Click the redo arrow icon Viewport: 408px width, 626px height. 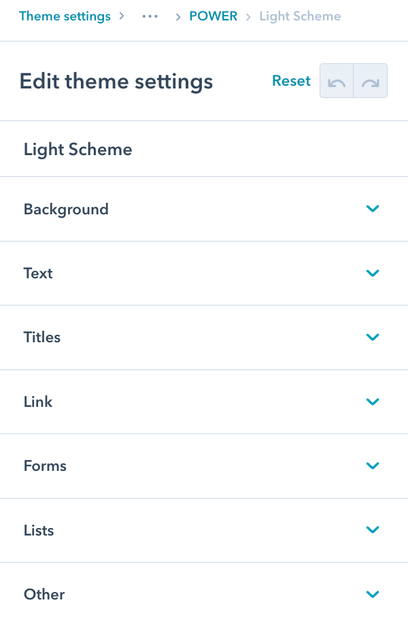[x=371, y=80]
